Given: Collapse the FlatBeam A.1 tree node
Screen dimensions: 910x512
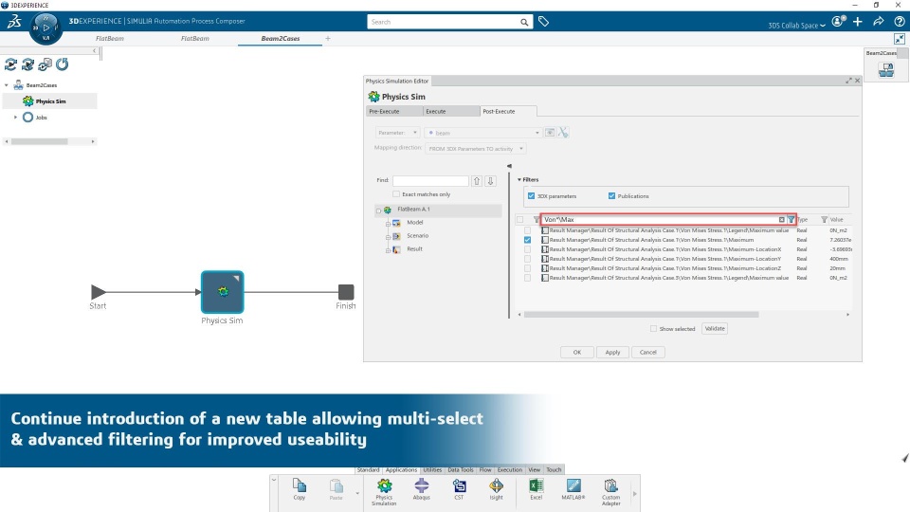Looking at the screenshot, I should [x=378, y=210].
